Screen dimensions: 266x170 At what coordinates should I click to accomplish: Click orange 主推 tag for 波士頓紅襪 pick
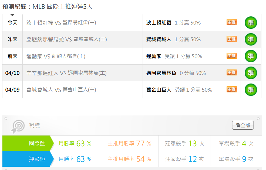[231, 22]
